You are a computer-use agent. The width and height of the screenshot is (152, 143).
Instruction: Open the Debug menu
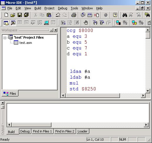coord(63,8)
